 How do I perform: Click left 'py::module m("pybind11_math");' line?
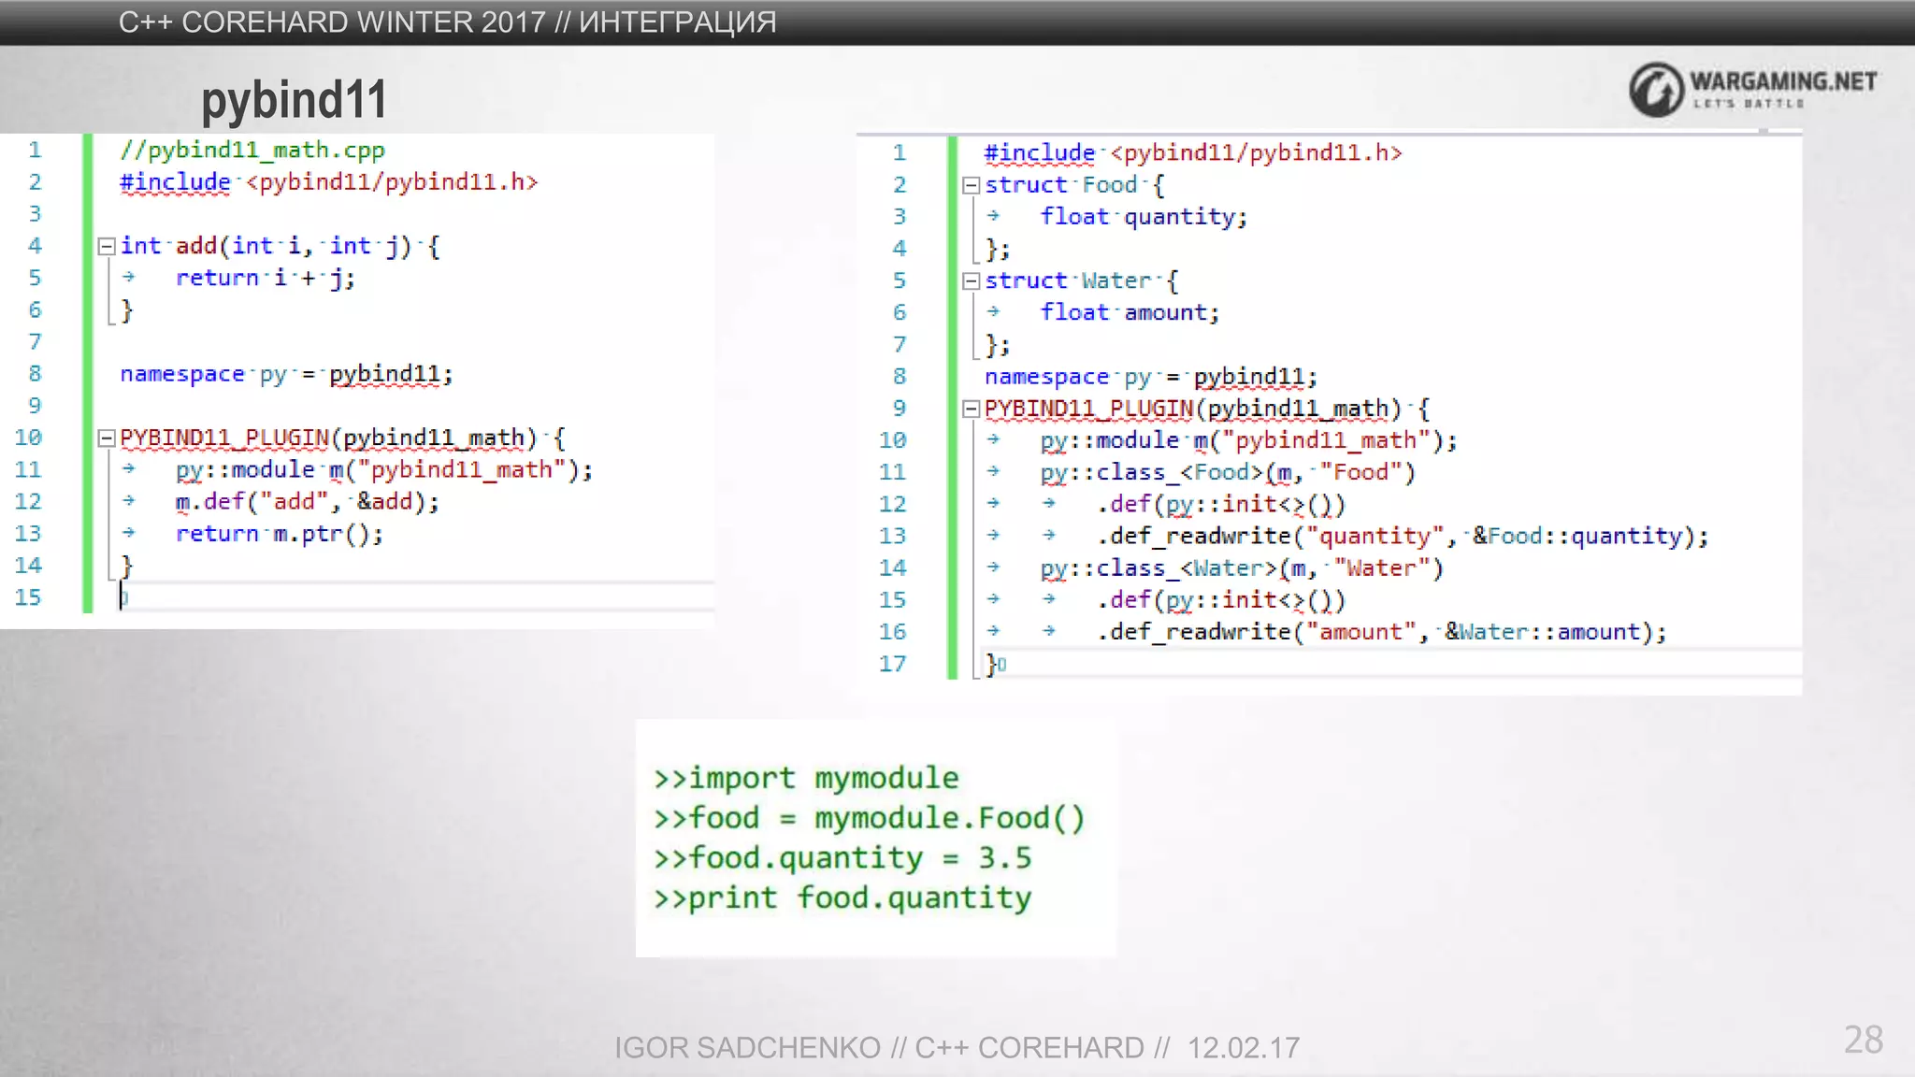point(384,469)
